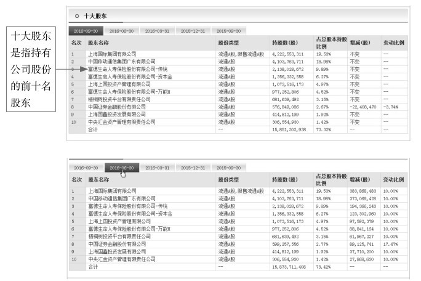This screenshot has height=281, width=421.
Task: Click 中国证券金融股份有限公司 in the row with 599,257,556
Action: 117,244
